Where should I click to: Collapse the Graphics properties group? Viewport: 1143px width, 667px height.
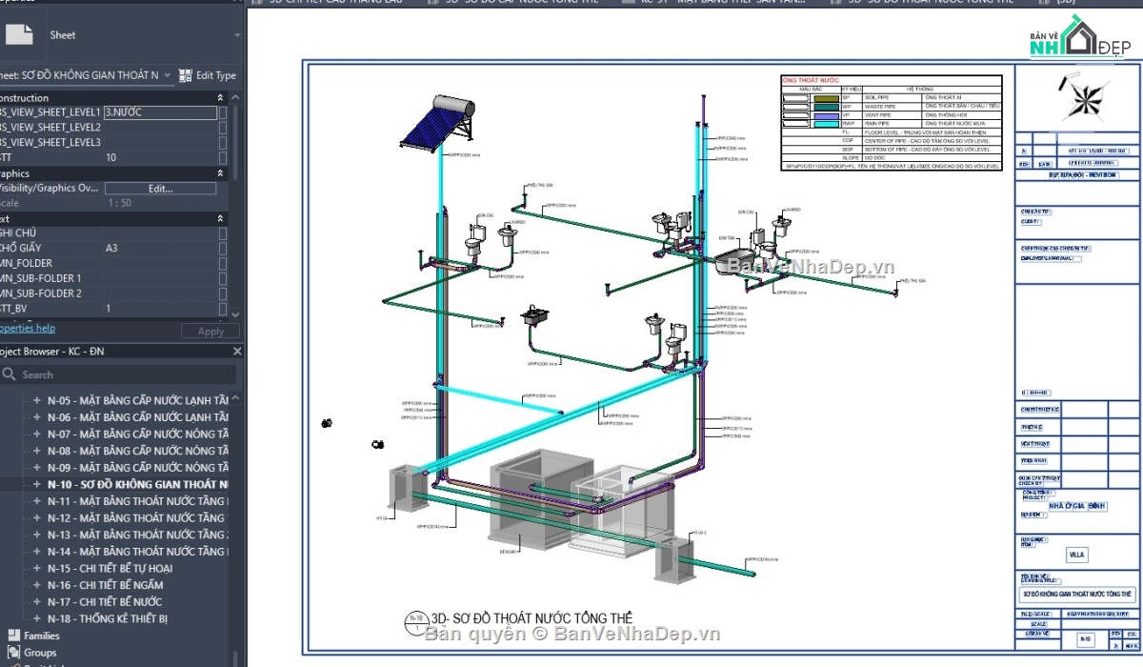point(221,173)
